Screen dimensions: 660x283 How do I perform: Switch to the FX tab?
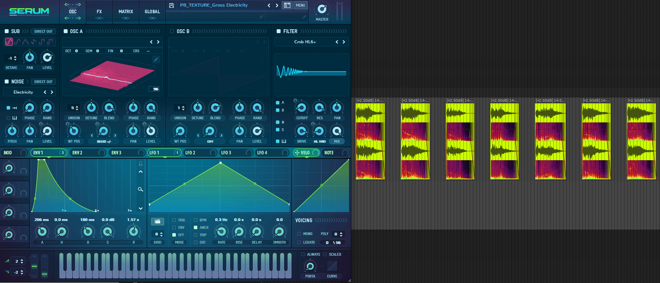pos(99,12)
